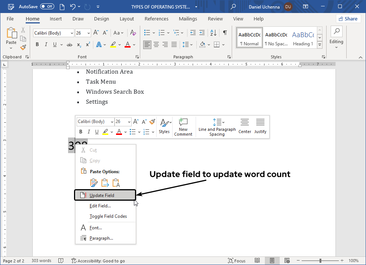Apply highlight color to text

(x=113, y=44)
